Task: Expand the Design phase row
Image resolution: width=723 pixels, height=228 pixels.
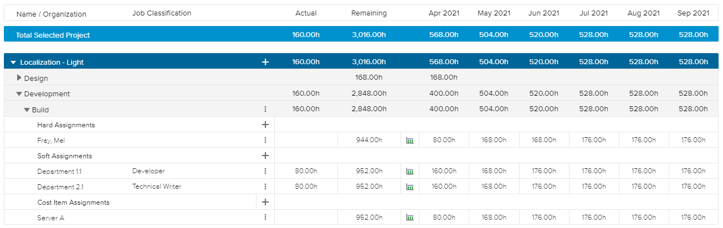Action: point(19,78)
